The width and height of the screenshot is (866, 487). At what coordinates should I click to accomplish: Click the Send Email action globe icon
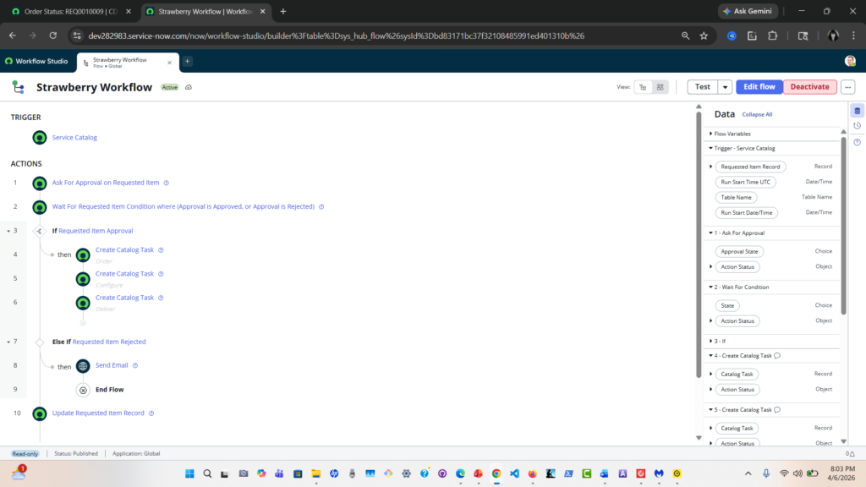click(x=83, y=366)
